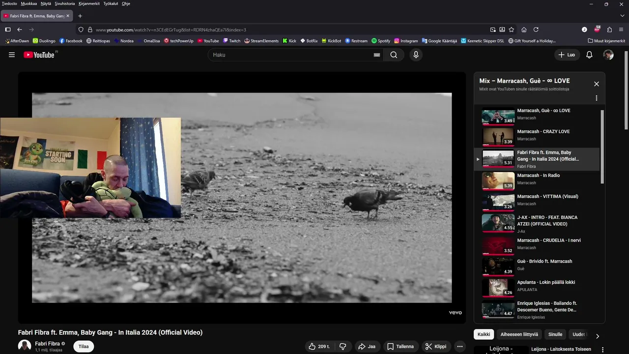Open the Ohje menu

tap(126, 3)
